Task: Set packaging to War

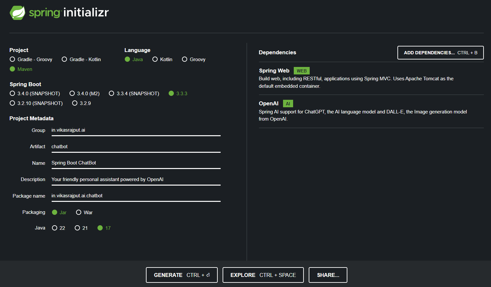Action: pyautogui.click(x=84, y=212)
